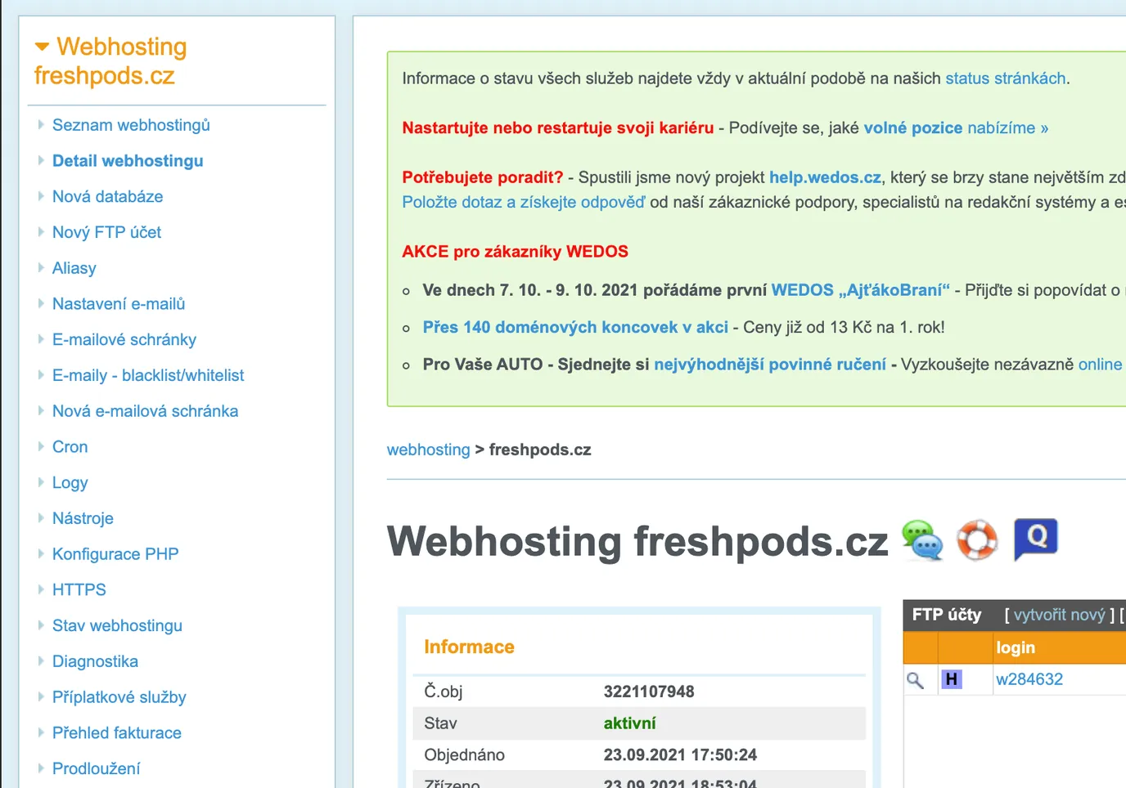
Task: Click the aktivní status value
Action: pos(629,723)
